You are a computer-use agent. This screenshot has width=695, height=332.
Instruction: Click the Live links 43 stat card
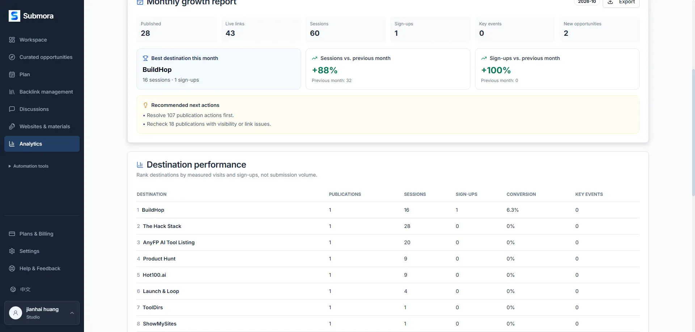pos(261,29)
